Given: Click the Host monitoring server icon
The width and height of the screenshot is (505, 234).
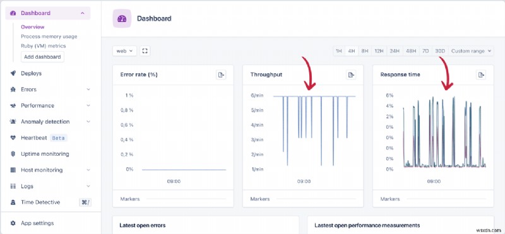Looking at the screenshot, I should click(x=13, y=170).
